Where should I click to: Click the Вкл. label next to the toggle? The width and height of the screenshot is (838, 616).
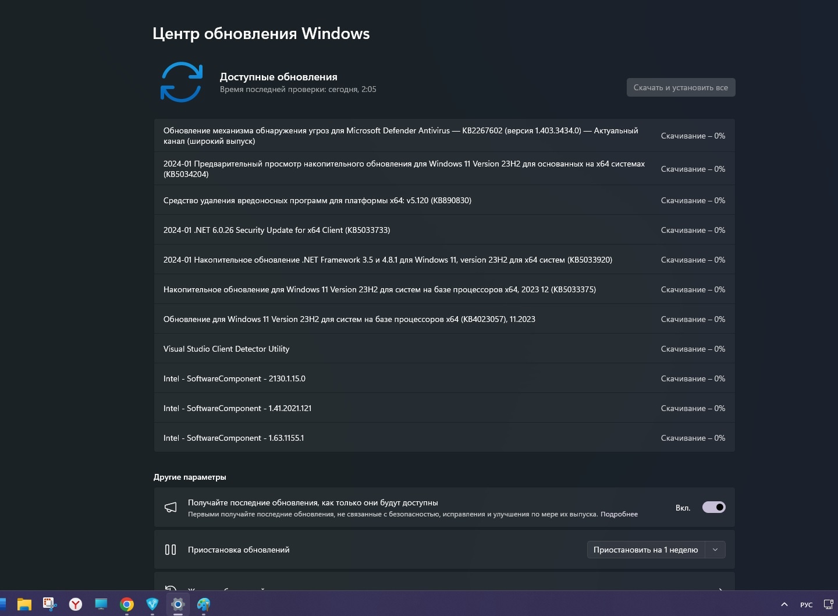[683, 508]
